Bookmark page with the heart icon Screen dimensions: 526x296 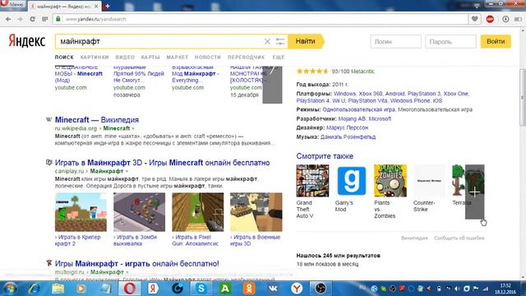475,19
